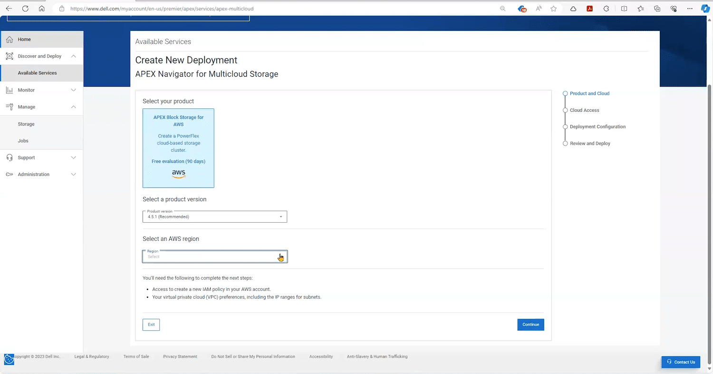Click the Create New Deployment heading
The width and height of the screenshot is (713, 374).
point(186,60)
